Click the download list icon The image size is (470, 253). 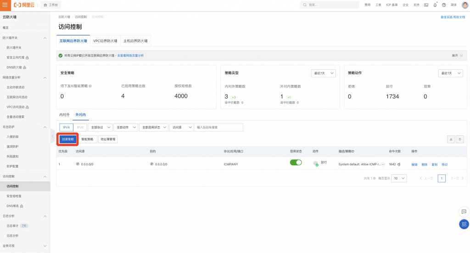[451, 139]
